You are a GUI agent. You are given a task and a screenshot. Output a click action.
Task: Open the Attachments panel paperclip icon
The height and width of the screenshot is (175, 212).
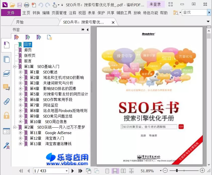tap(6, 101)
